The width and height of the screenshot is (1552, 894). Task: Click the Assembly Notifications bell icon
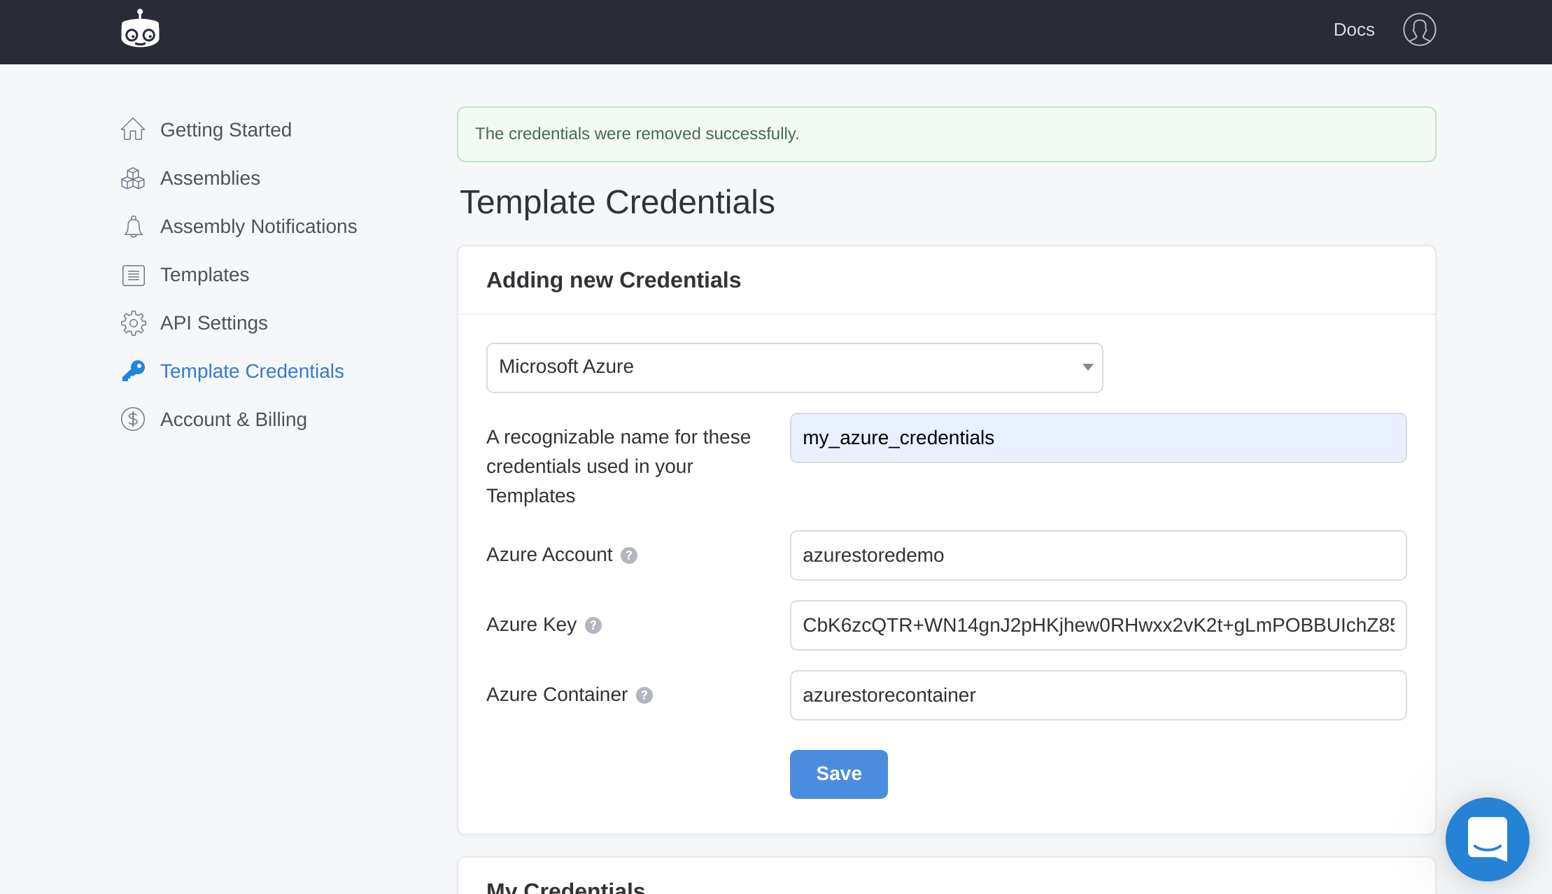[x=133, y=227]
